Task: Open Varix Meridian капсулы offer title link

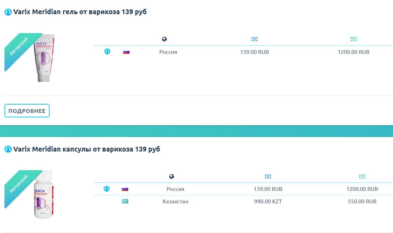Action: [x=86, y=149]
